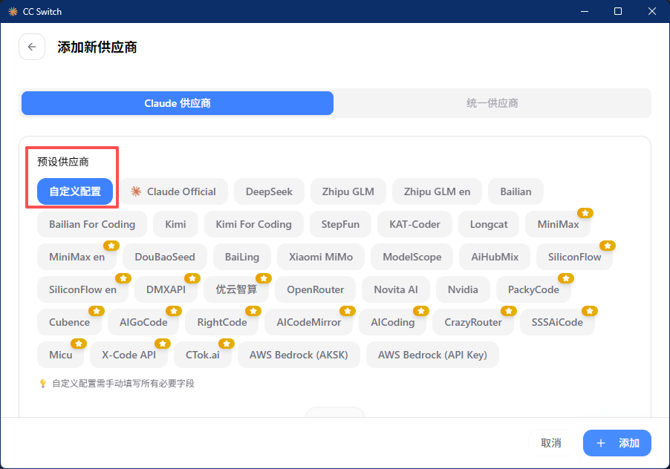Select the X-Code API preset
The image size is (670, 469).
coord(129,355)
